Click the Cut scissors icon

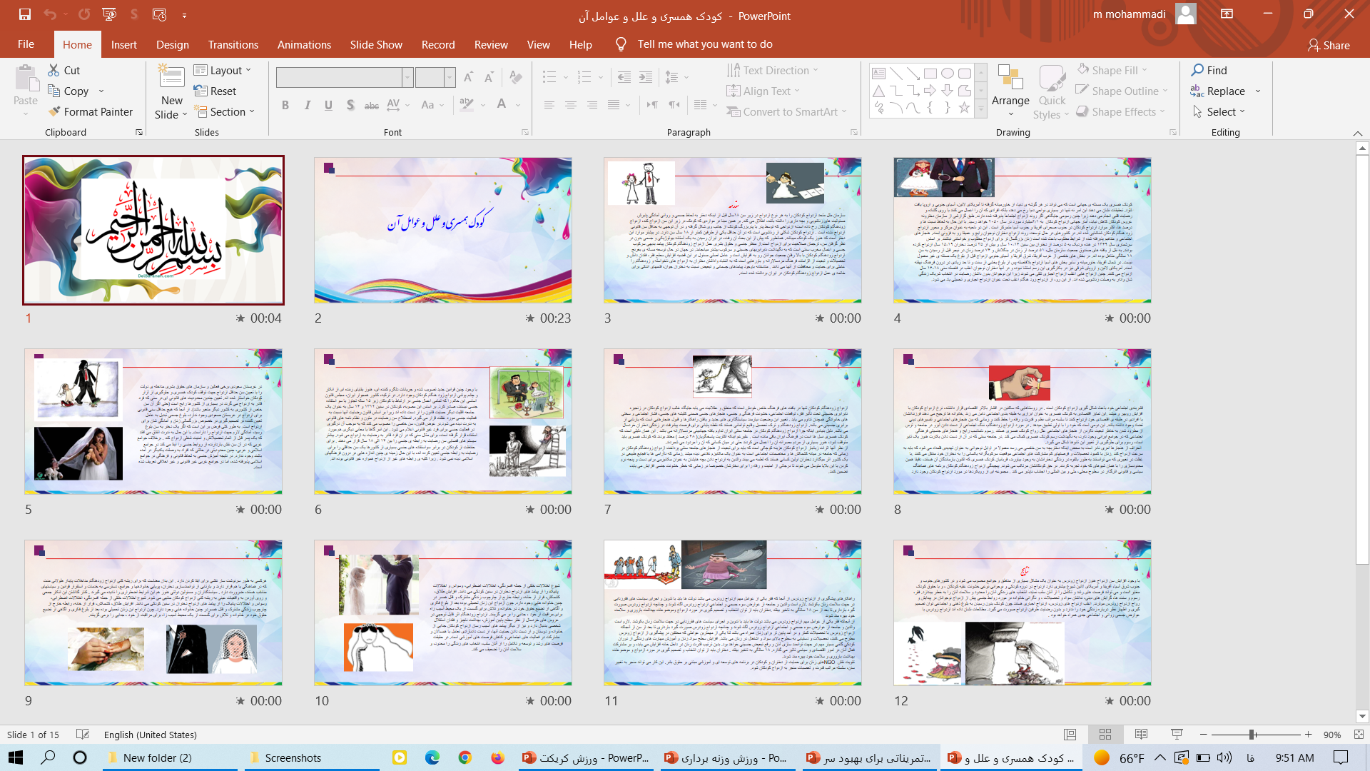coord(54,70)
